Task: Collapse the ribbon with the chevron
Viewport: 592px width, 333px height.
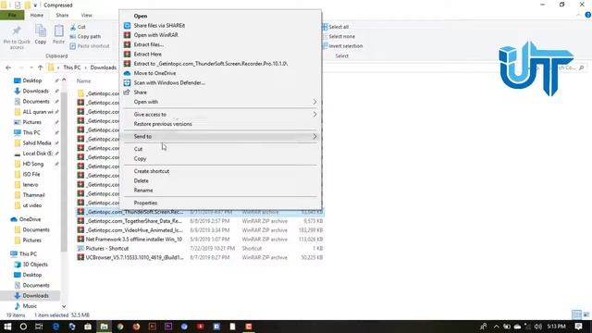Action: (x=578, y=15)
